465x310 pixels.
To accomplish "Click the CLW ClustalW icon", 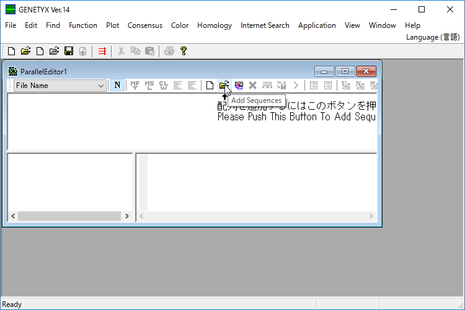I will [164, 86].
